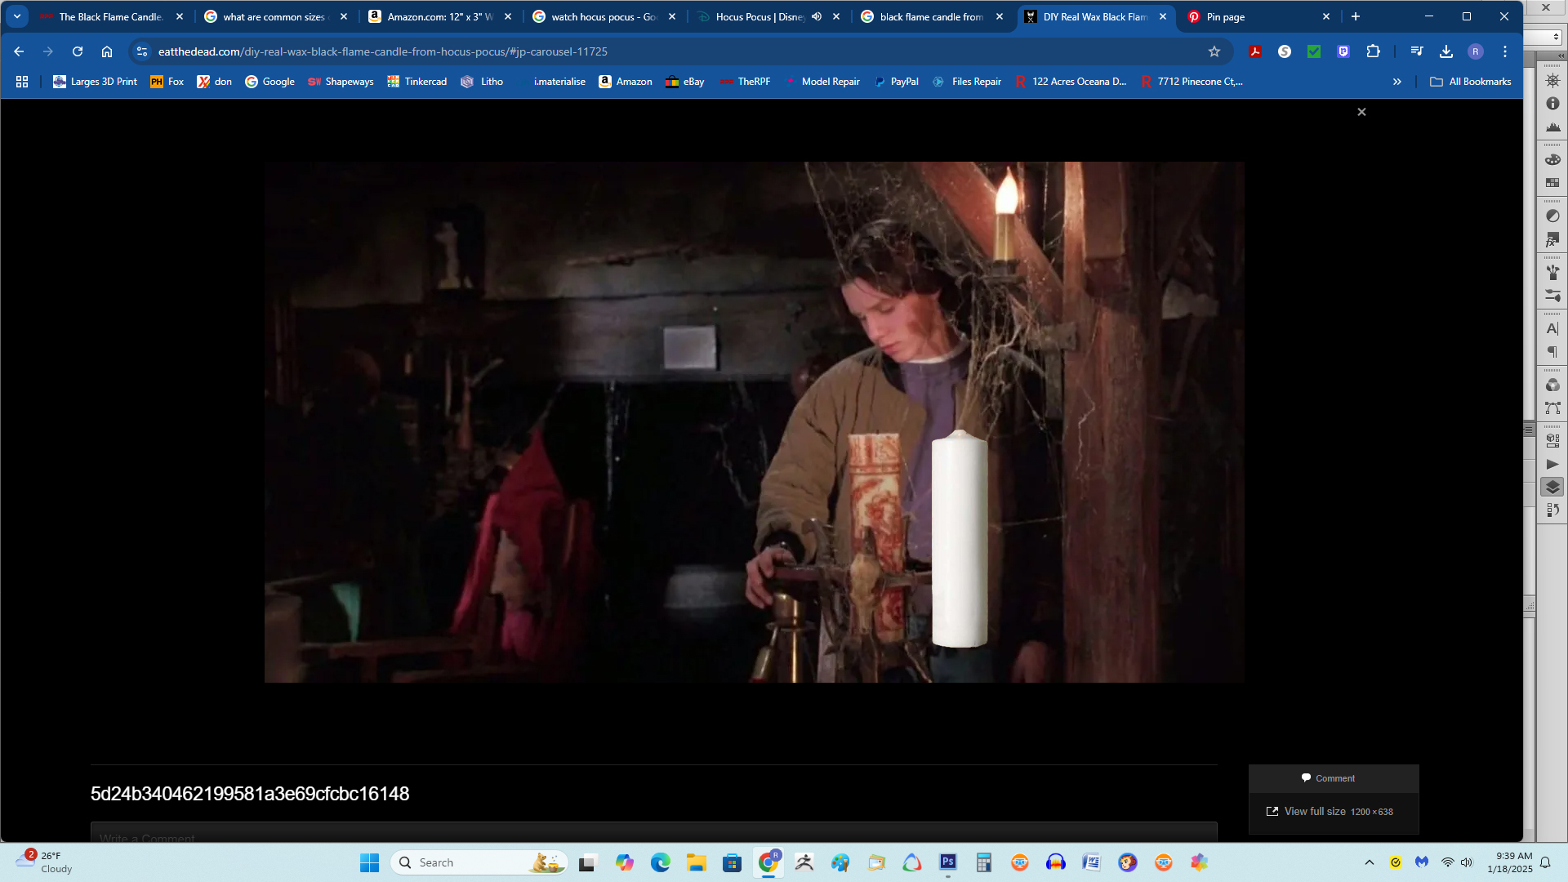This screenshot has height=882, width=1568.
Task: Open the Chrome apps grid shortcut
Action: point(22,82)
